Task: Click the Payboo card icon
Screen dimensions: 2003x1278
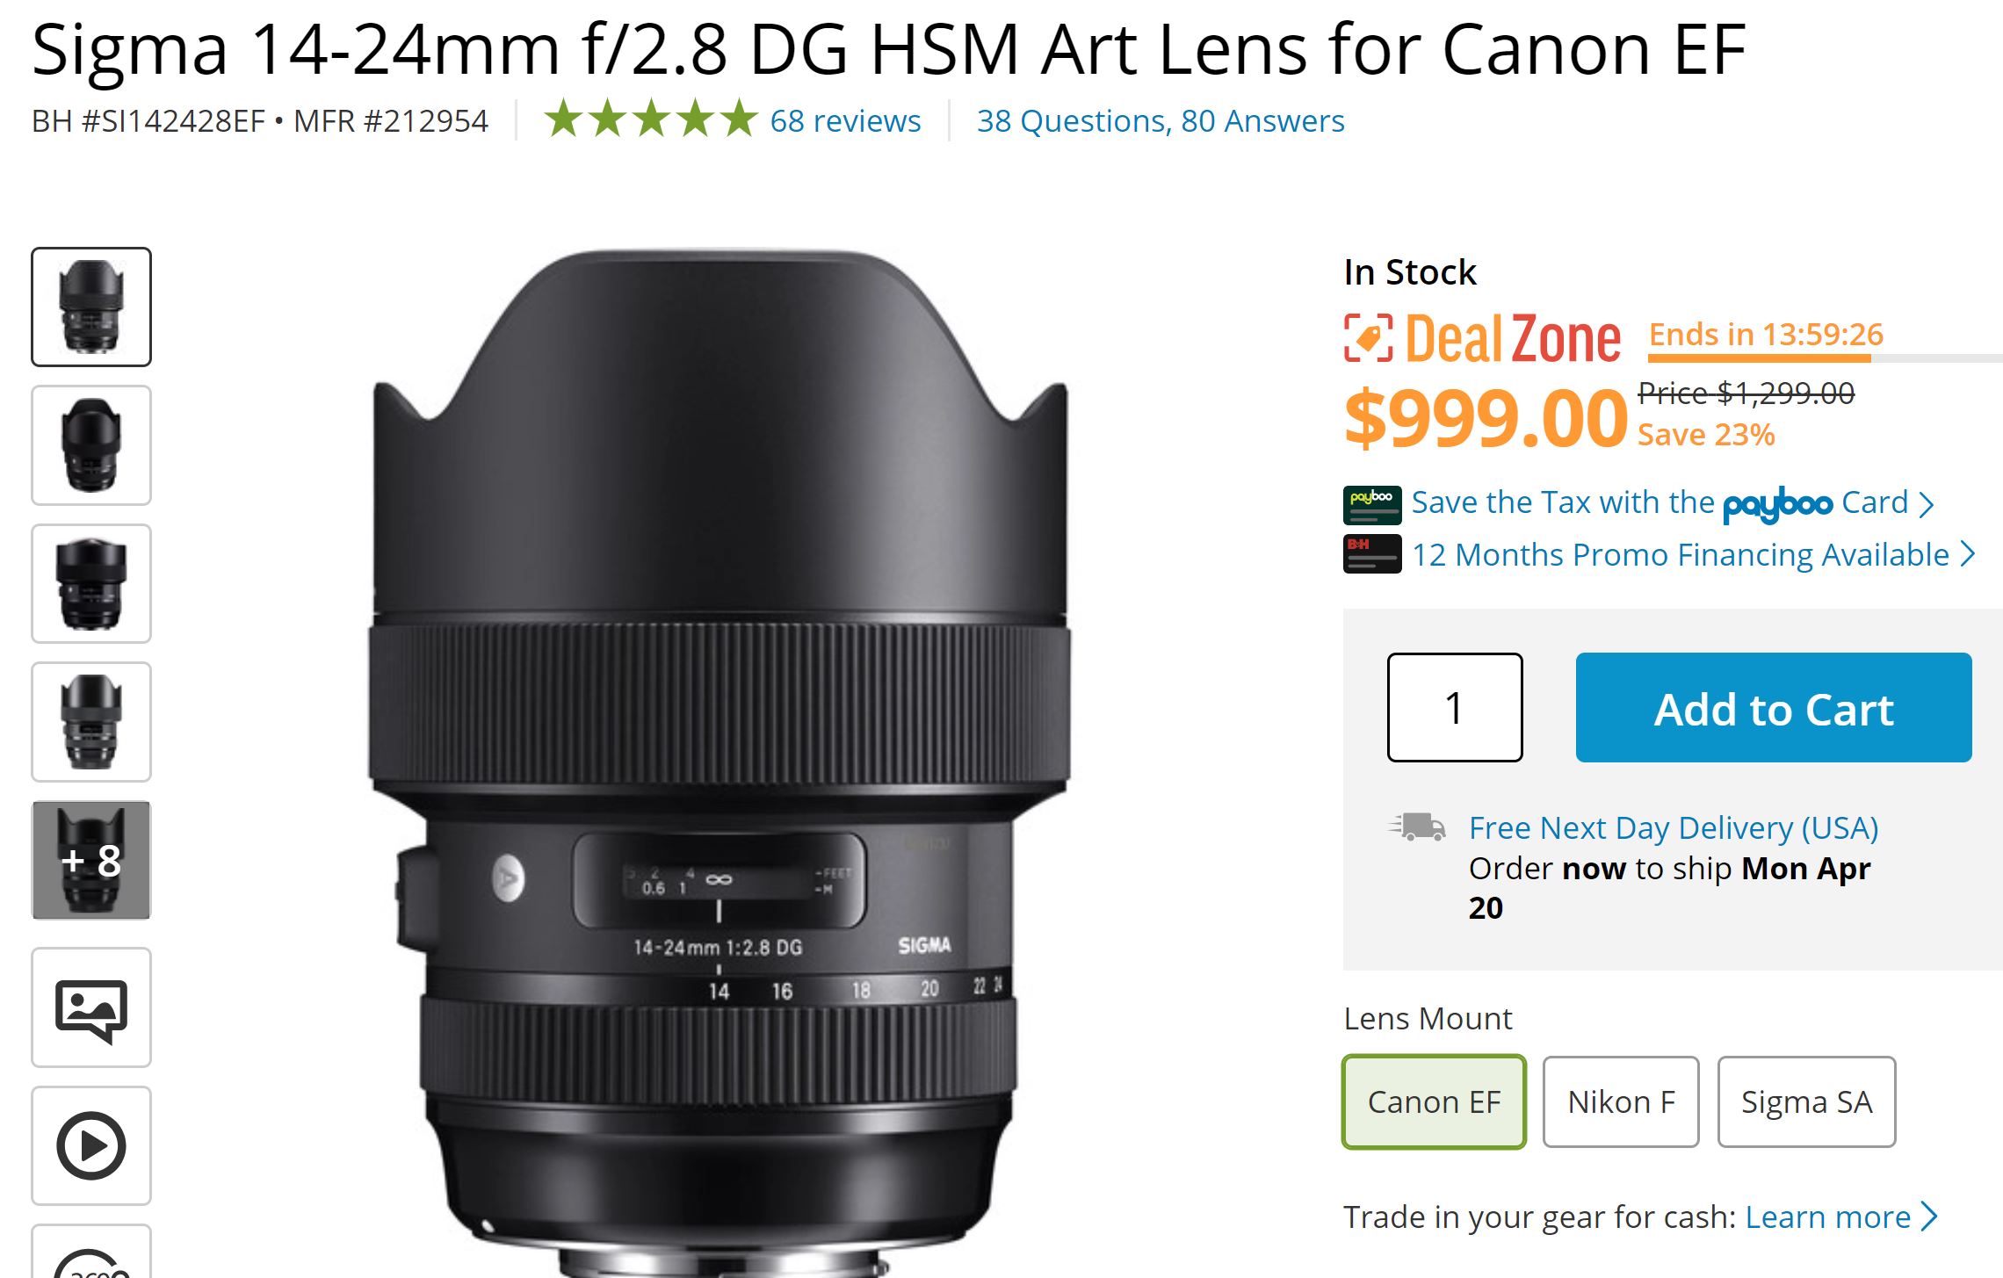Action: point(1371,504)
